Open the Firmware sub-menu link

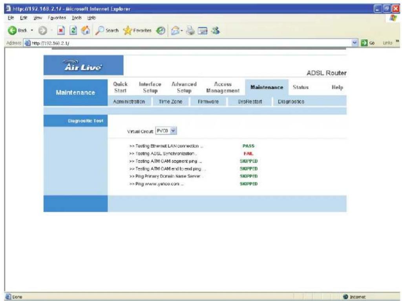tap(208, 102)
